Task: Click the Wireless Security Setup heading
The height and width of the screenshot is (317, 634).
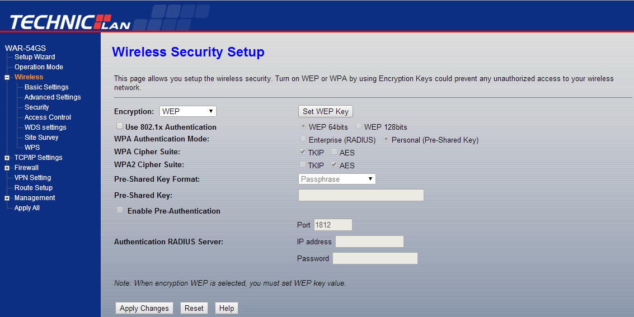Action: tap(189, 52)
